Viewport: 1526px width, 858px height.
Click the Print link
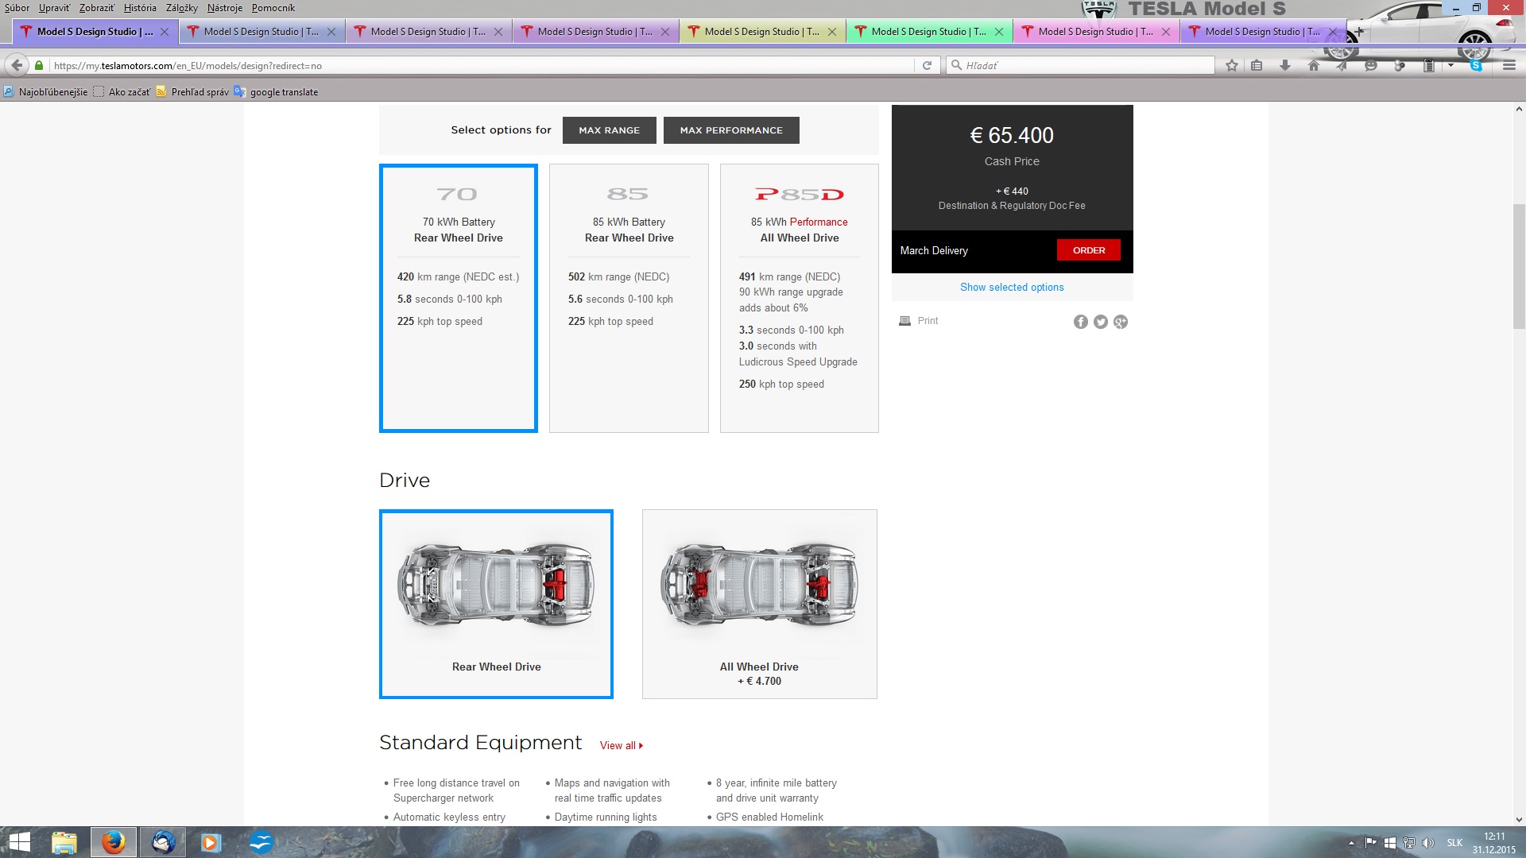pyautogui.click(x=928, y=321)
